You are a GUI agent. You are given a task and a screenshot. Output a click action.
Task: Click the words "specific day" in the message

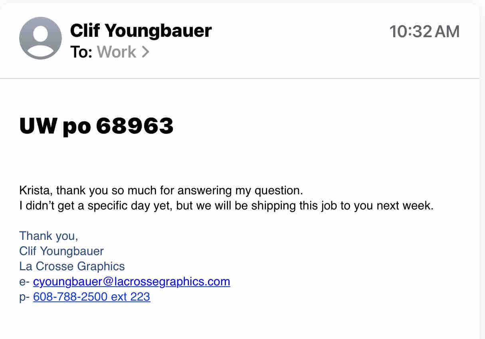point(113,206)
